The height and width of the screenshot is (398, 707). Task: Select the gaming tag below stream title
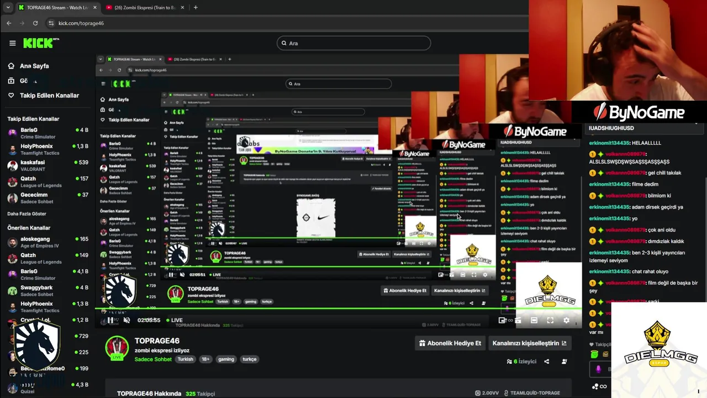coord(226,359)
